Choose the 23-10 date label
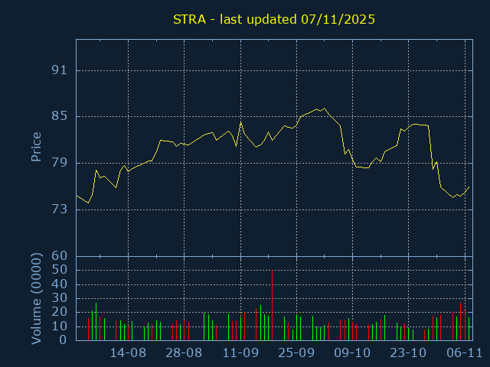Viewport: 490px width, 367px height. click(408, 353)
